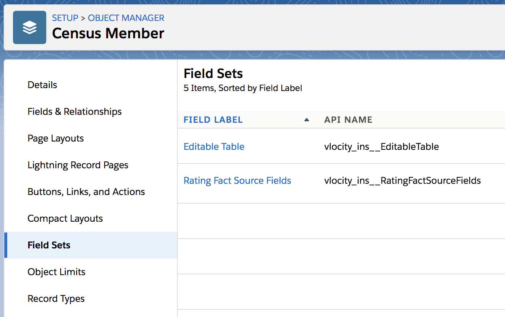Open the OBJECT MANAGER breadcrumb link
This screenshot has height=317, width=505.
126,18
